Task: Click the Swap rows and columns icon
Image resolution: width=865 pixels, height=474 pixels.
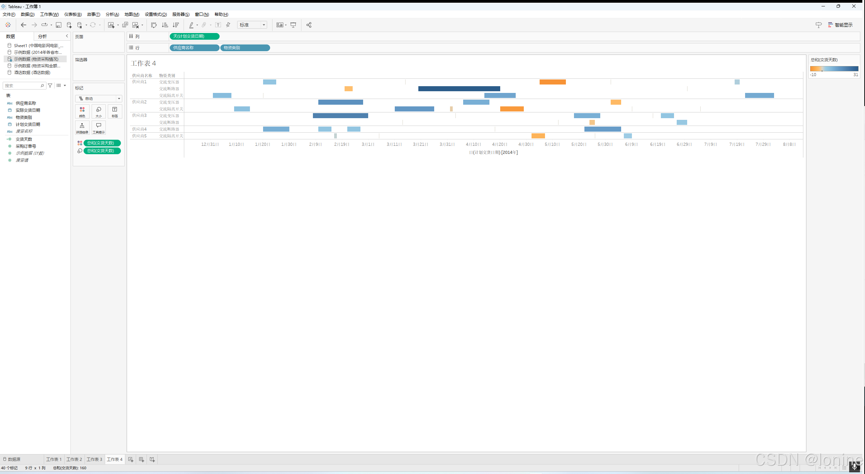Action: (154, 25)
